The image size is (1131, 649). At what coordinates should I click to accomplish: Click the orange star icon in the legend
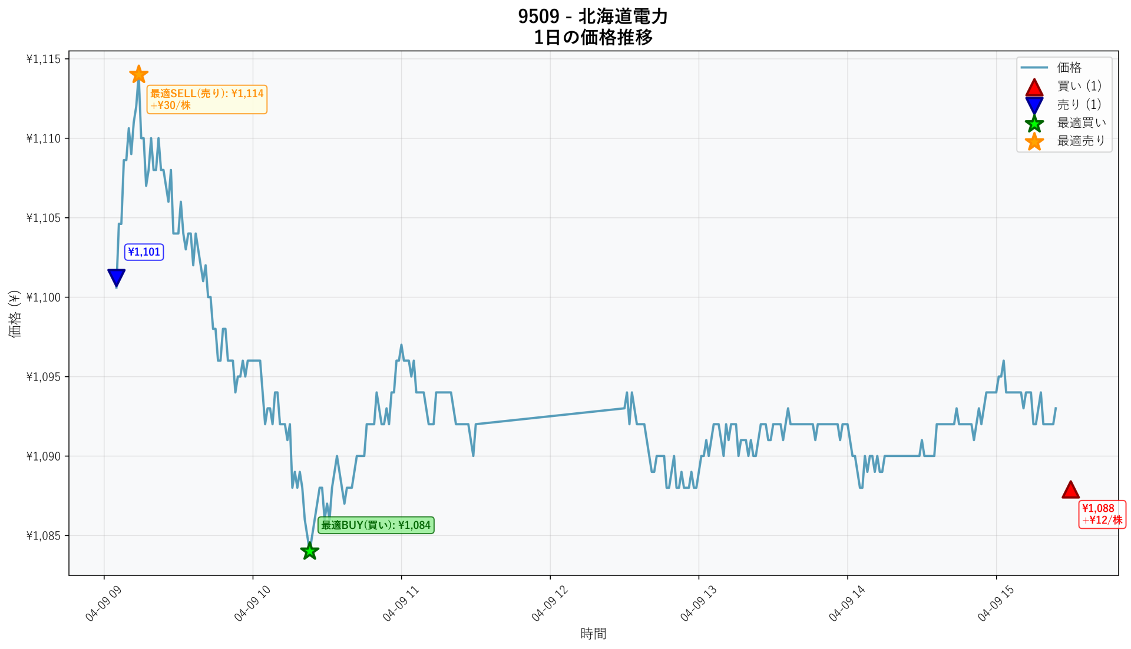(1034, 141)
